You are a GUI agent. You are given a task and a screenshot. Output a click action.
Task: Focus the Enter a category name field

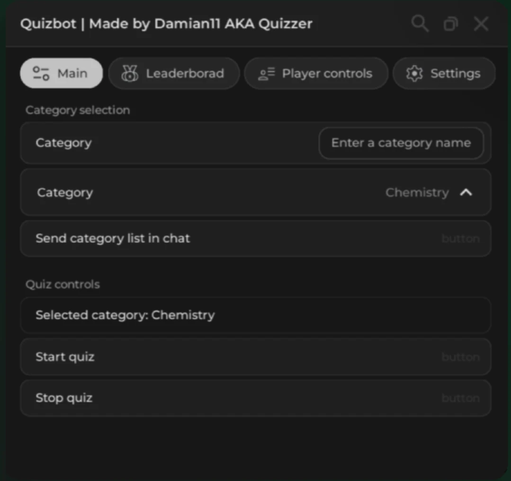click(x=401, y=143)
